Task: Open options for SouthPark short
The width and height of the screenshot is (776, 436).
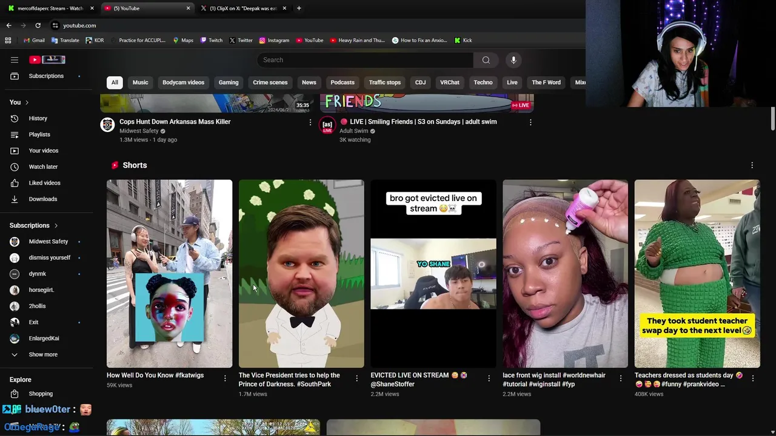Action: pos(356,378)
